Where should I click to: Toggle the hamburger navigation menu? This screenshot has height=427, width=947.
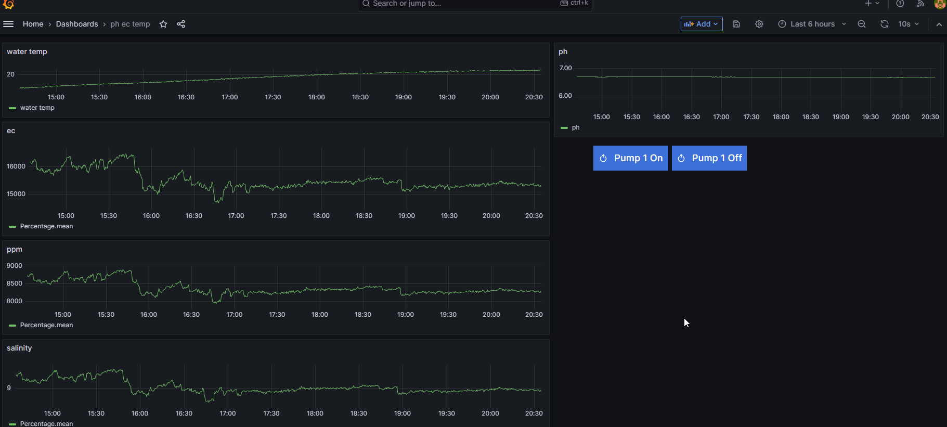point(8,24)
